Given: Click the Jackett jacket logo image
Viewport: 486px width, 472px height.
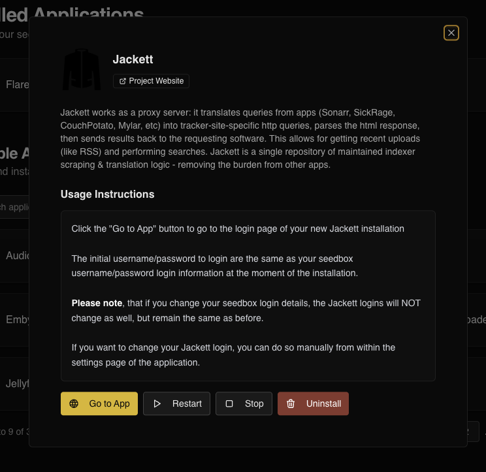Looking at the screenshot, I should [x=82, y=69].
